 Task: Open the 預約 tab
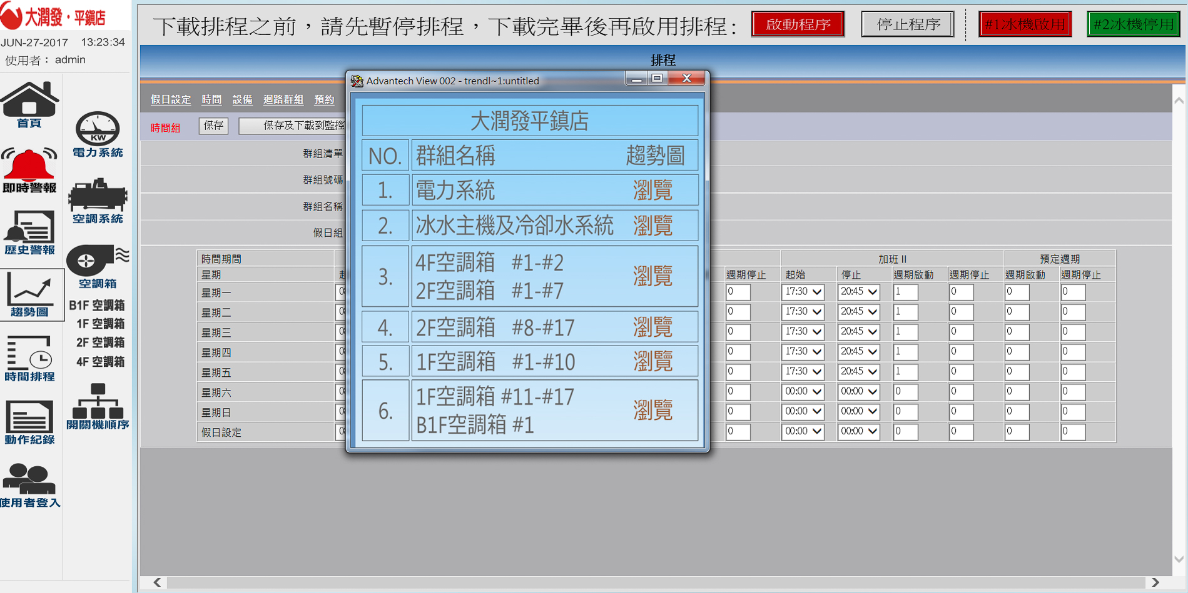pos(324,99)
